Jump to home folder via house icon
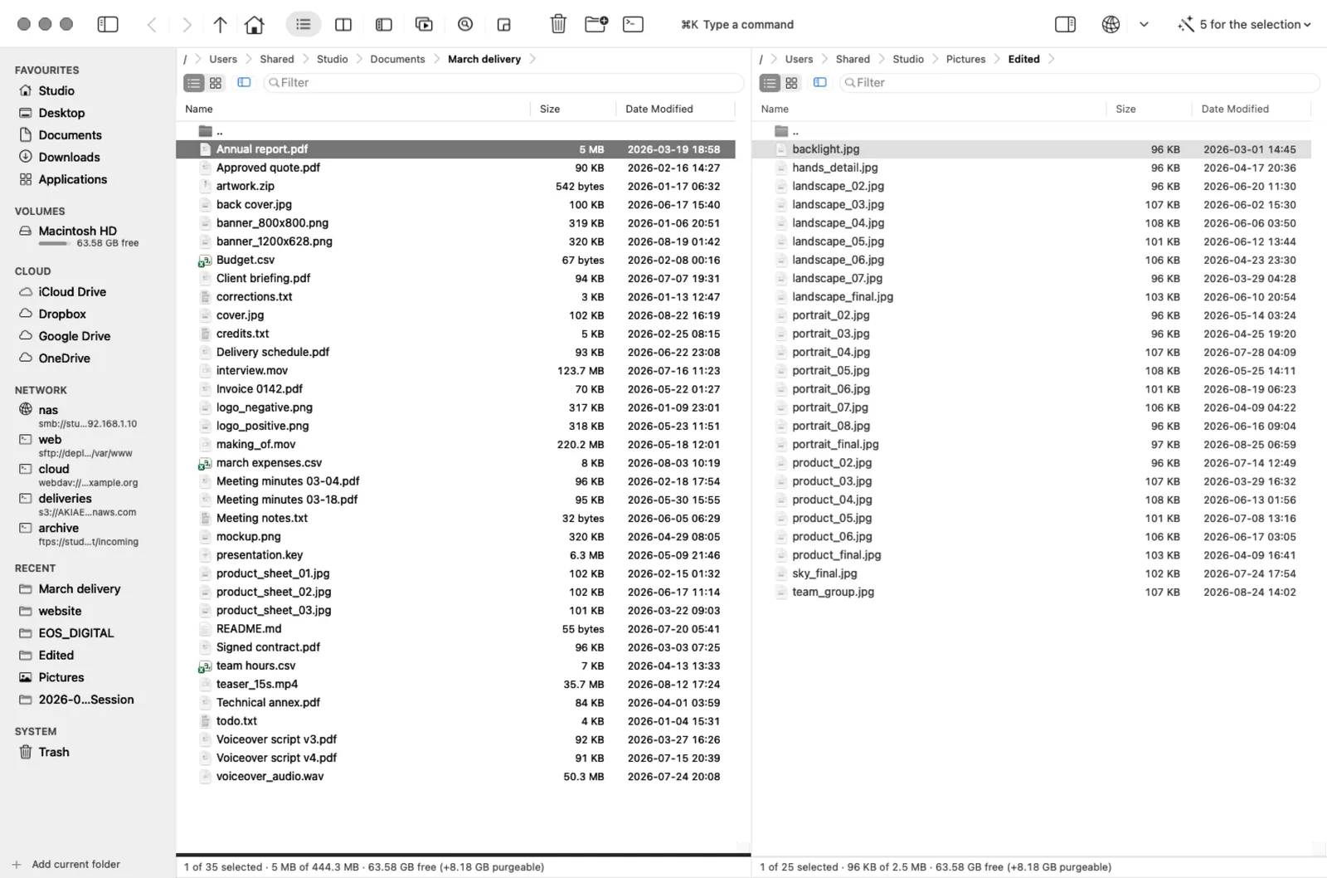Screen dimensions: 1327x878 tap(255, 25)
